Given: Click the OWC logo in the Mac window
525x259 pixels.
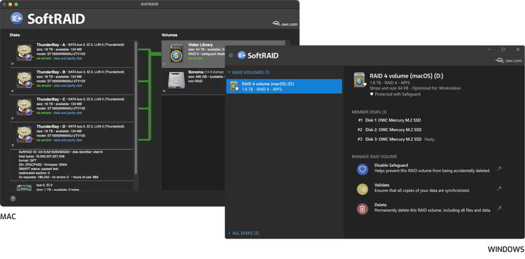Looking at the screenshot, I should [276, 24].
